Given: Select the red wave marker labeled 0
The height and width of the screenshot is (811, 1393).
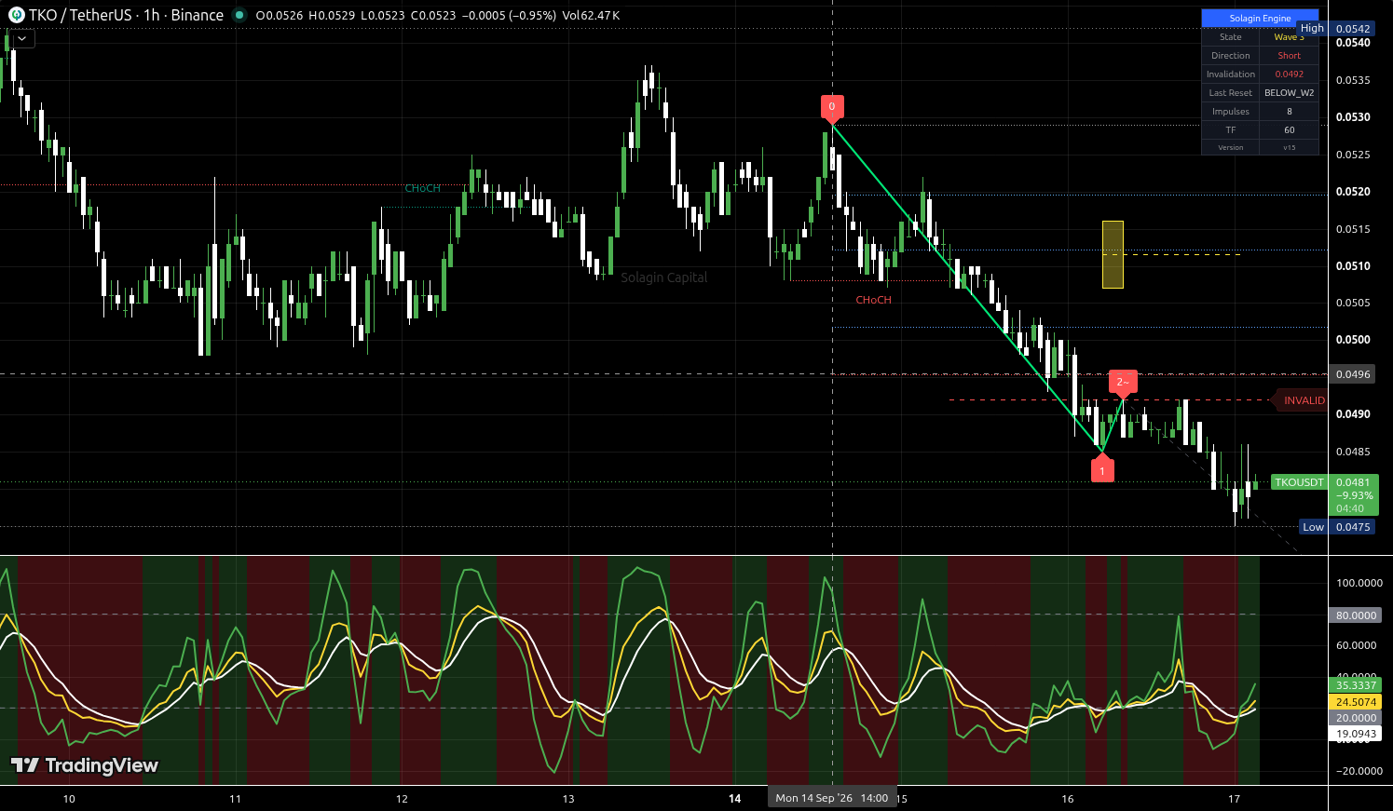Looking at the screenshot, I should click(x=832, y=108).
